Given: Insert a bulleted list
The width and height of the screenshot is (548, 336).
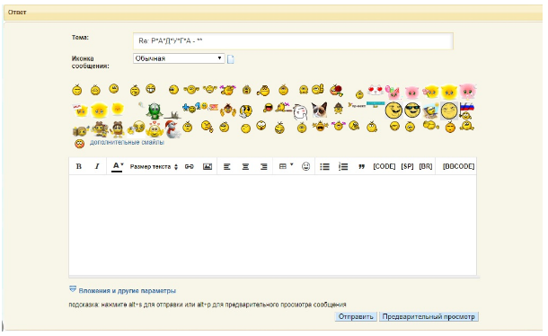Looking at the screenshot, I should (324, 167).
